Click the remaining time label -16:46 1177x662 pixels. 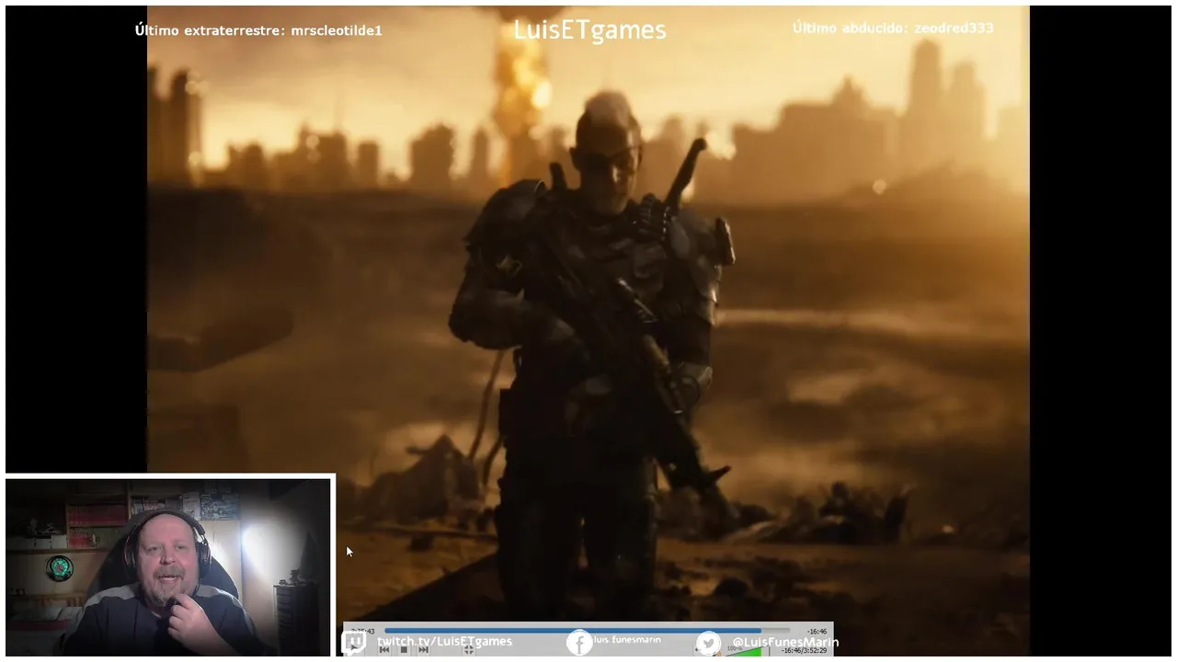click(x=817, y=632)
